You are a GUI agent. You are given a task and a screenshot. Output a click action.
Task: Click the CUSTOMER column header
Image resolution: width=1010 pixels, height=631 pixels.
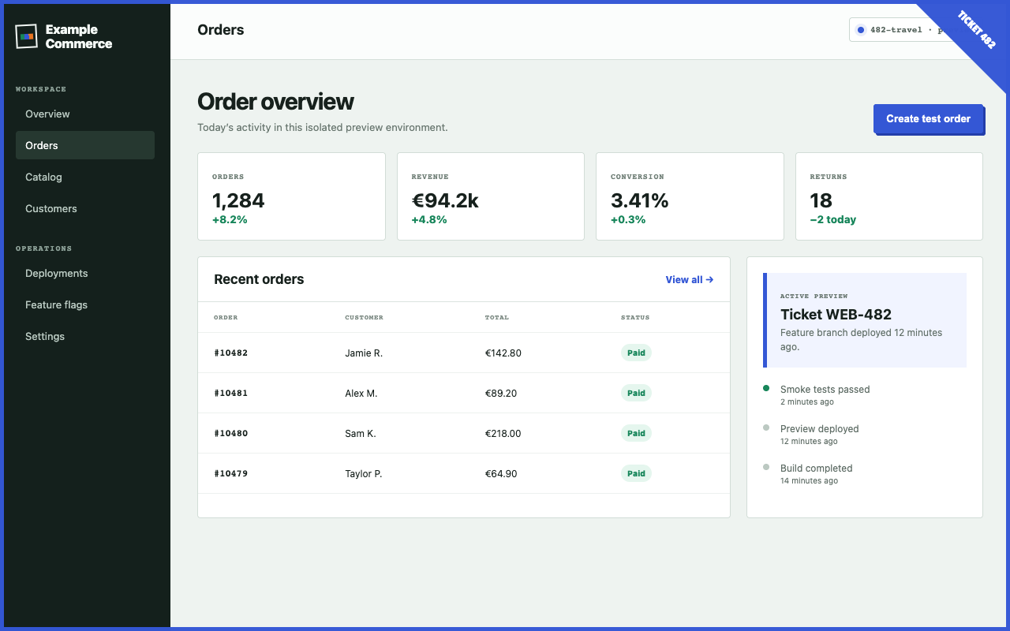364,317
